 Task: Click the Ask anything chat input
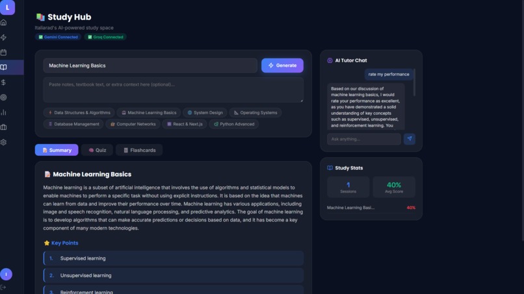364,139
